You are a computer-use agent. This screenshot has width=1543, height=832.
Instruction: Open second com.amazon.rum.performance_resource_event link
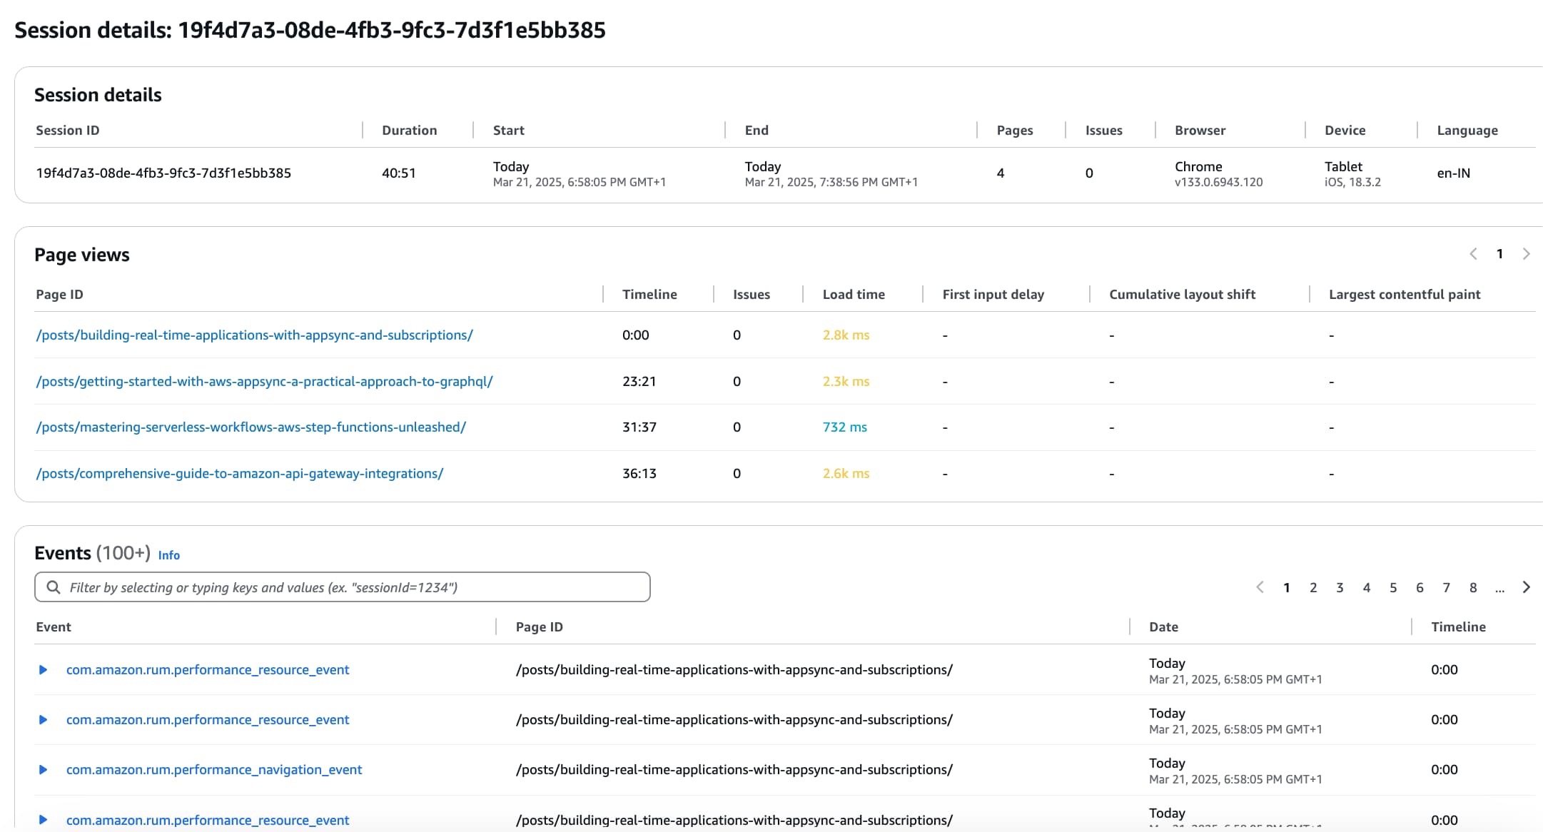point(208,720)
